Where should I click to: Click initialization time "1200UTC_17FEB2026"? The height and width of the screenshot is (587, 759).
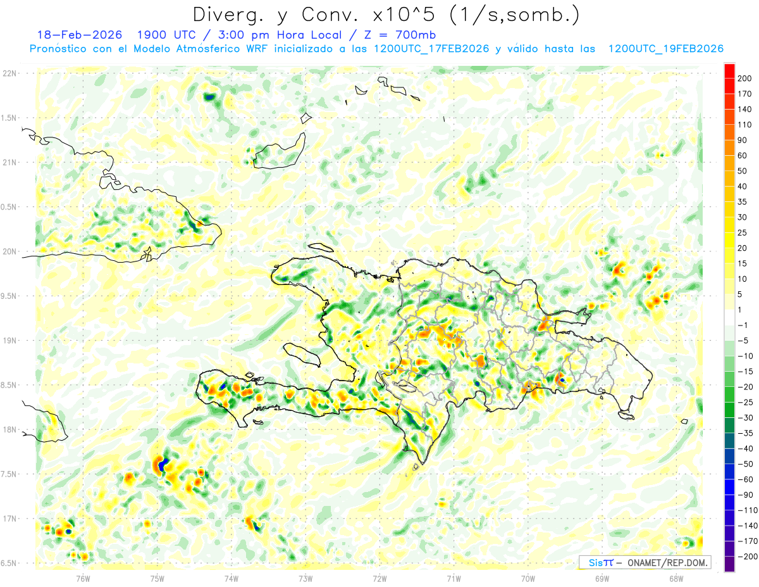431,49
